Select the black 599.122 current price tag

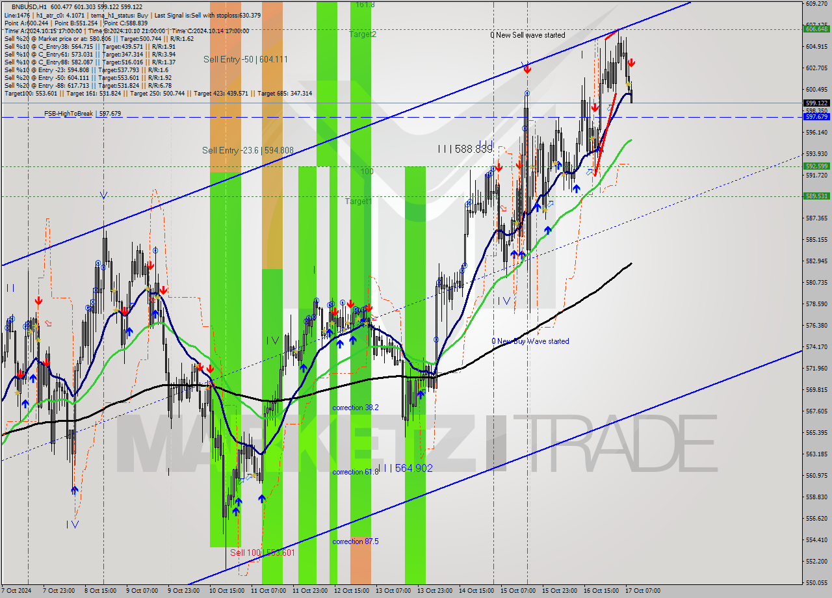pos(816,103)
